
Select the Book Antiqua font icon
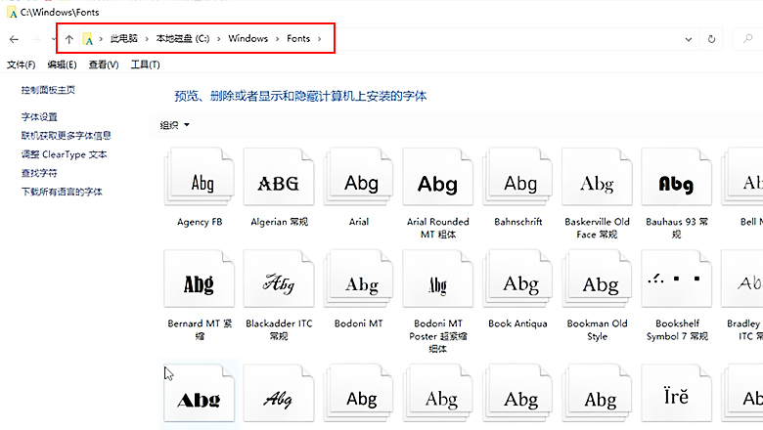[517, 279]
